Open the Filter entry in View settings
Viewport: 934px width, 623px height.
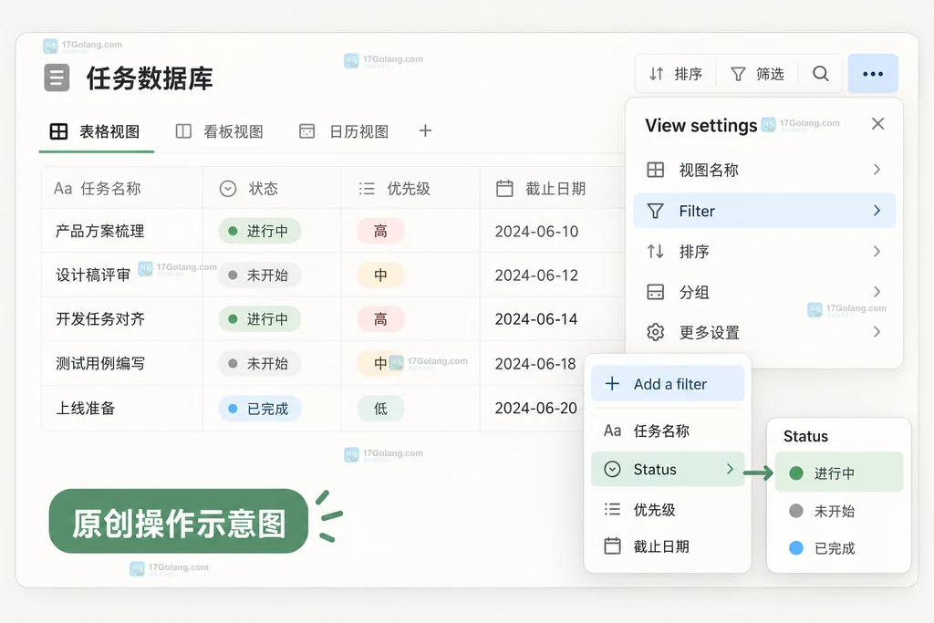pyautogui.click(x=764, y=210)
